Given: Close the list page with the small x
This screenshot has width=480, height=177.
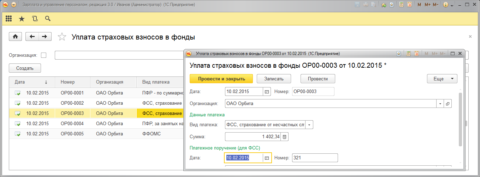Looking at the screenshot, I should click(470, 36).
